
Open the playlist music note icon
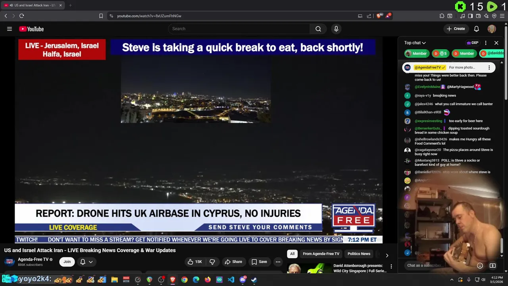click(462, 16)
